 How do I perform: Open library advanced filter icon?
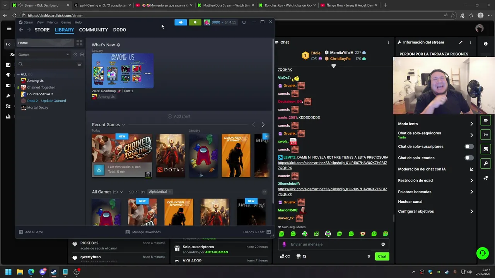(x=79, y=64)
